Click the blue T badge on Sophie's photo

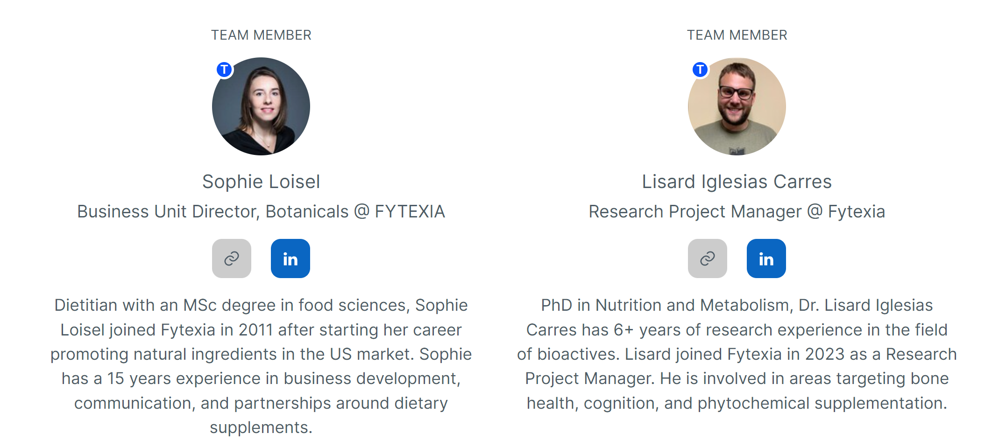pyautogui.click(x=225, y=70)
